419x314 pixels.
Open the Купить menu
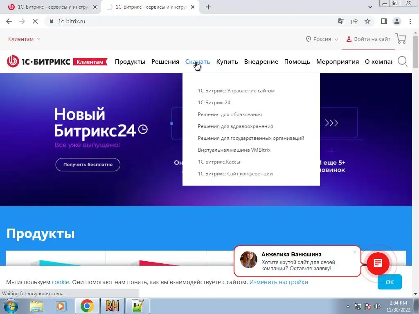click(x=227, y=62)
